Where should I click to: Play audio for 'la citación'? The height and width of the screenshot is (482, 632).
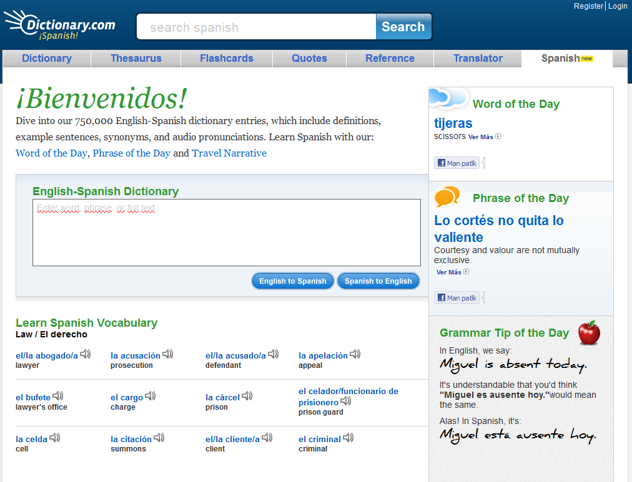pyautogui.click(x=159, y=438)
